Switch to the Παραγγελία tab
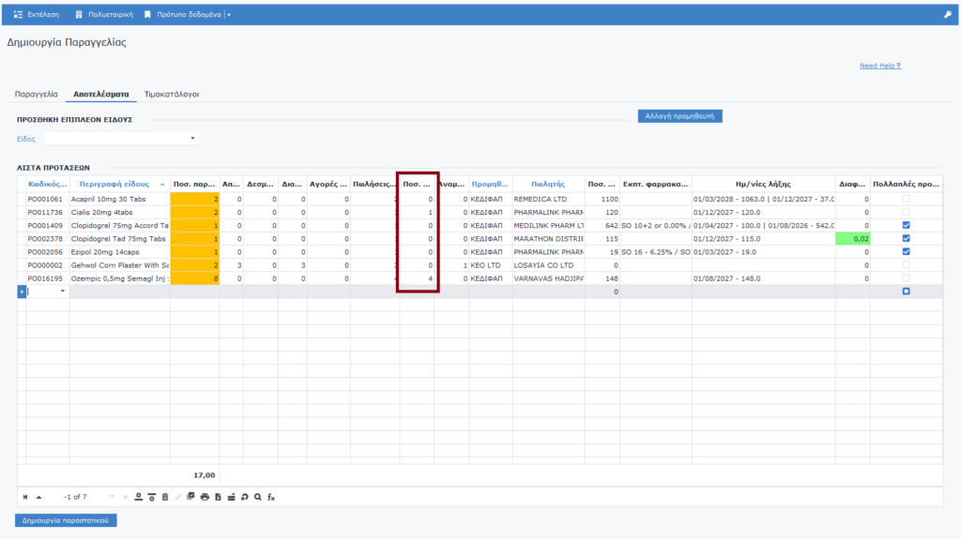 (x=37, y=95)
